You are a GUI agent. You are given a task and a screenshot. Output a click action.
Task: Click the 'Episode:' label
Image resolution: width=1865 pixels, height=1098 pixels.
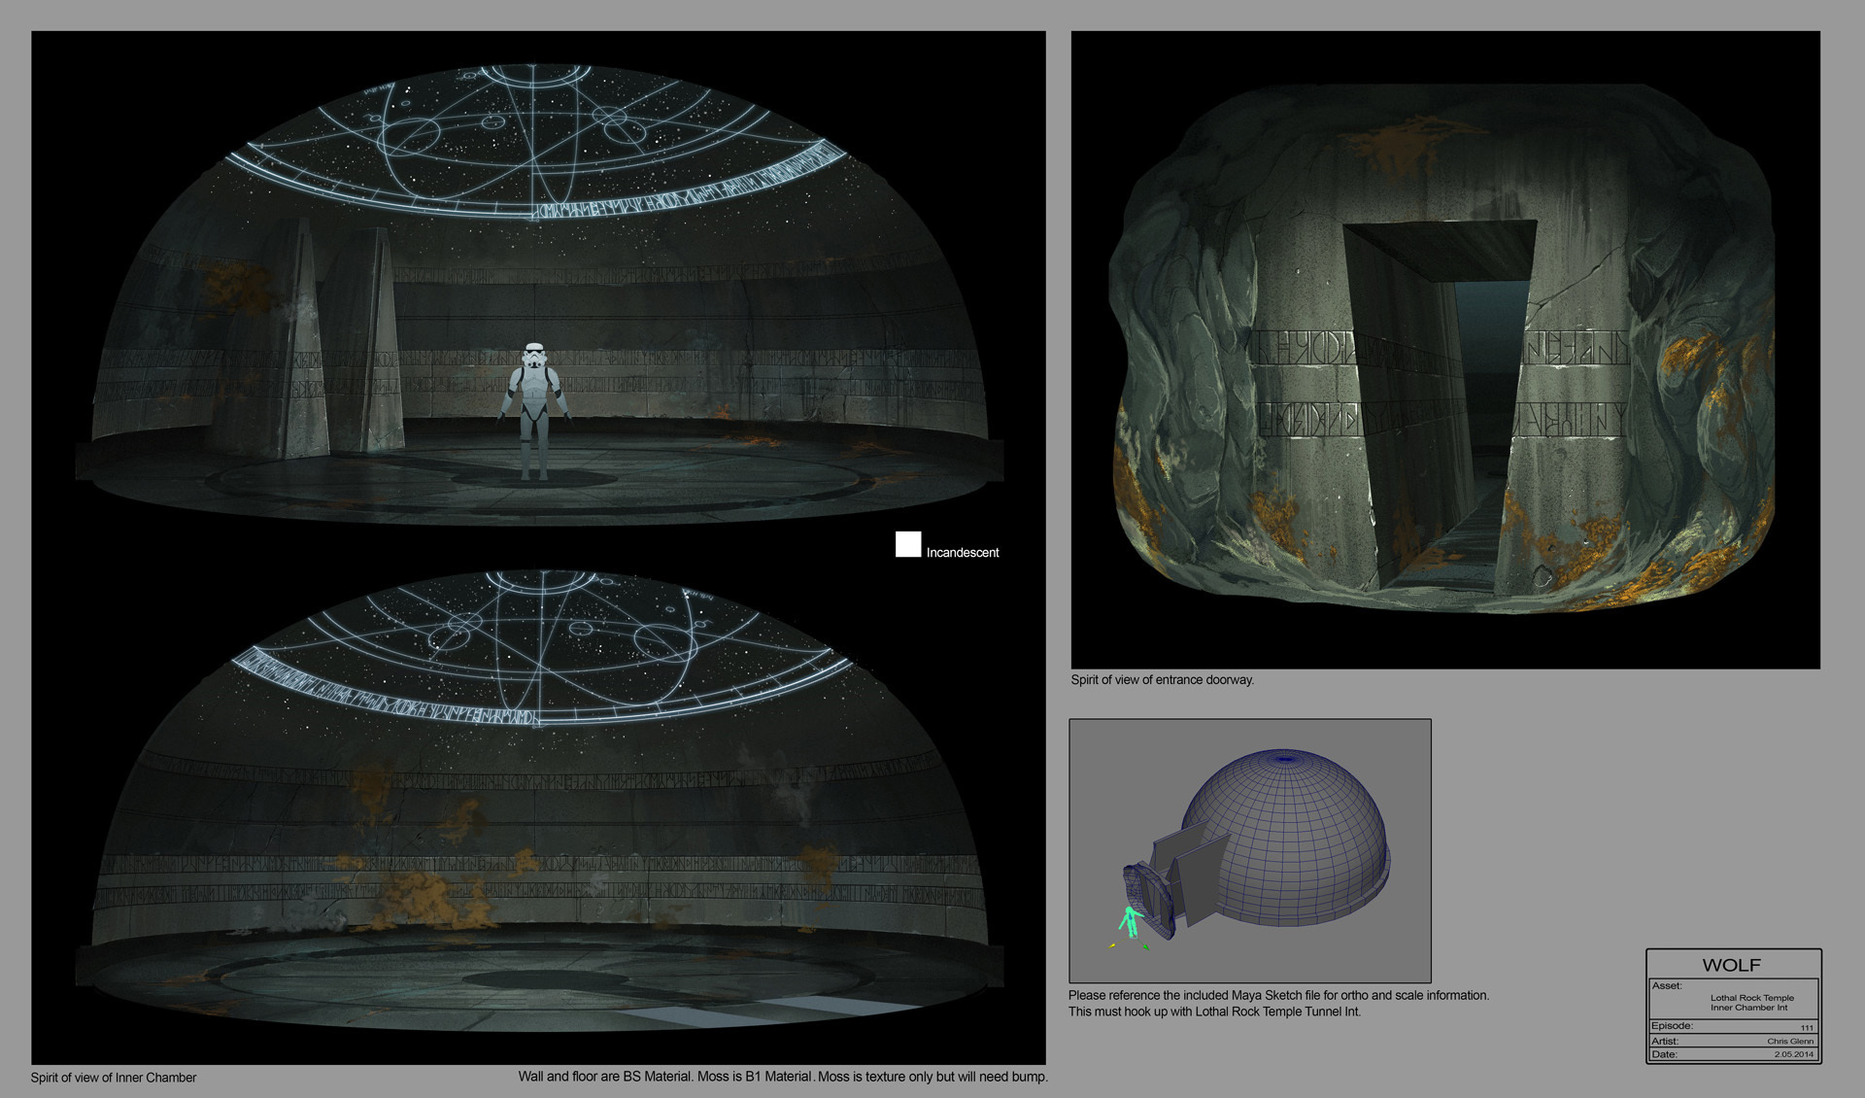pyautogui.click(x=1672, y=1026)
